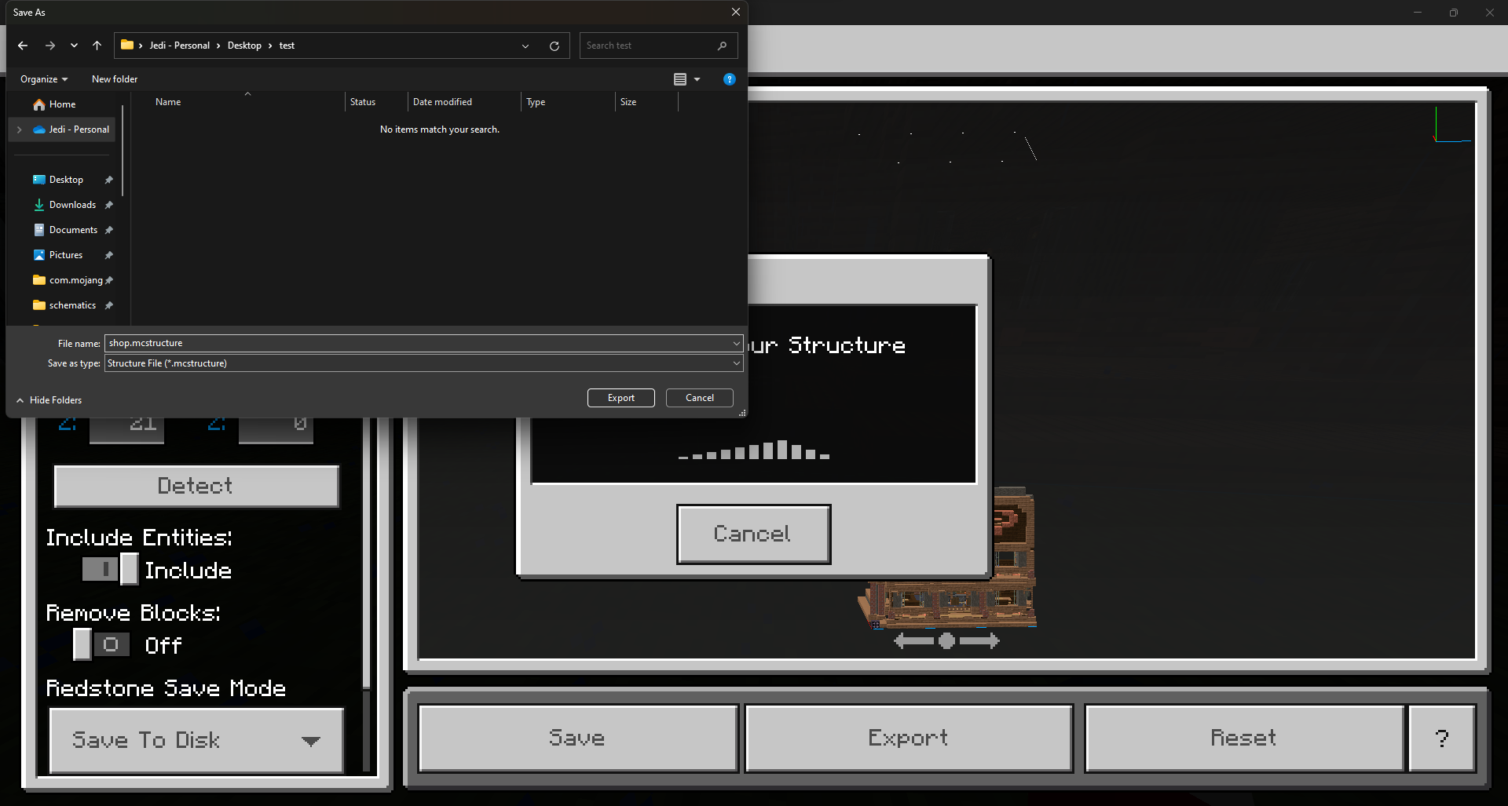Click Desktop in address breadcrumb
Image resolution: width=1508 pixels, height=806 pixels.
pos(244,46)
